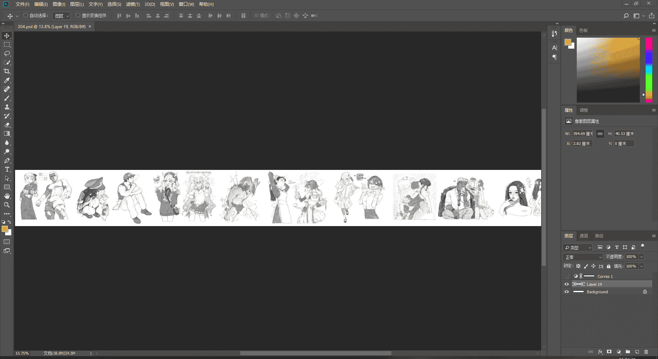Select the Rectangular Marquee tool
The height and width of the screenshot is (359, 658).
pyautogui.click(x=7, y=45)
